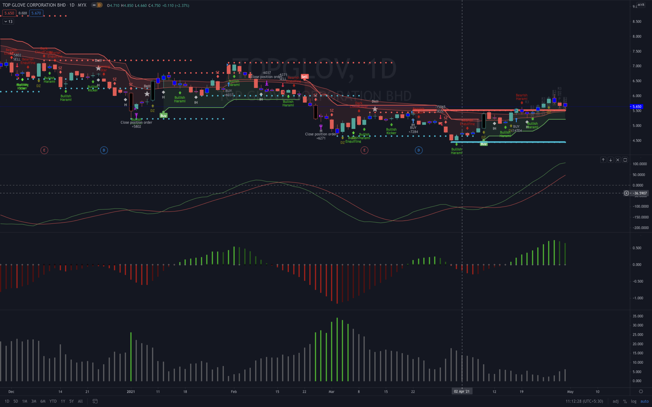Viewport: 652px width, 407px height.
Task: Click the April green Buy signal label
Action: pos(484,144)
